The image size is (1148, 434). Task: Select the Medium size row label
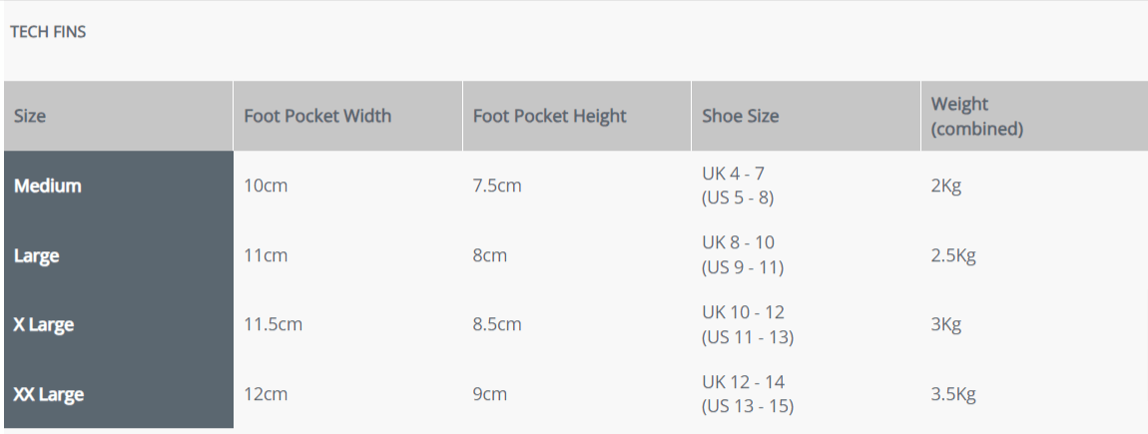[48, 186]
